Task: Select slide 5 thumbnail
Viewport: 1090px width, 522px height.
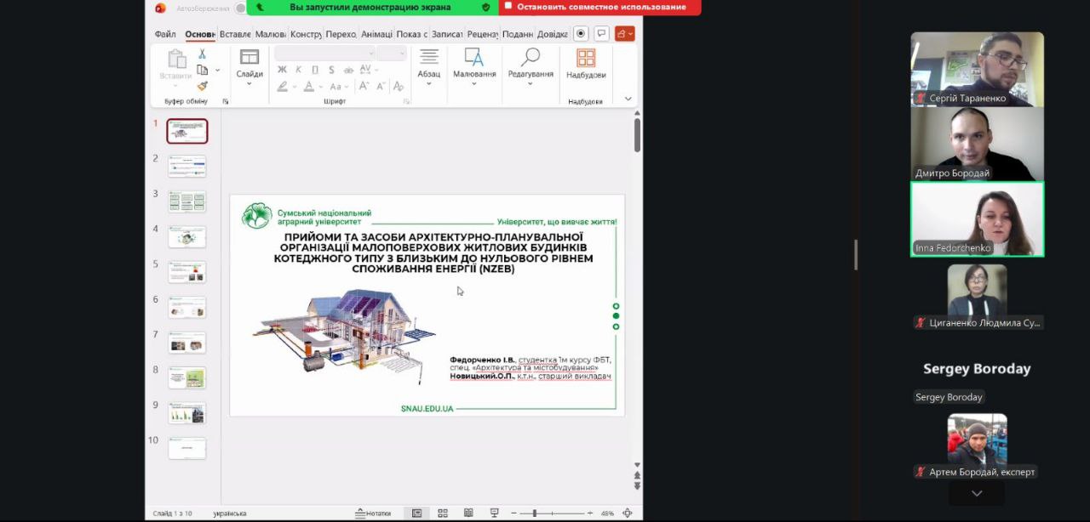Action: point(187,272)
